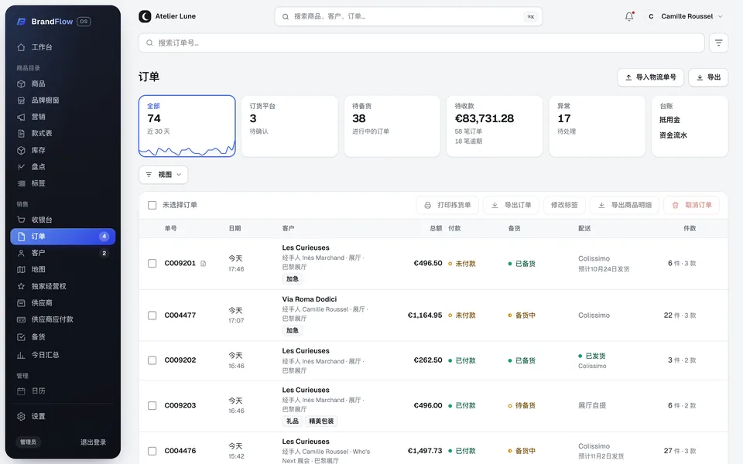
Task: Click the 未付款 status for C004477
Action: click(462, 316)
